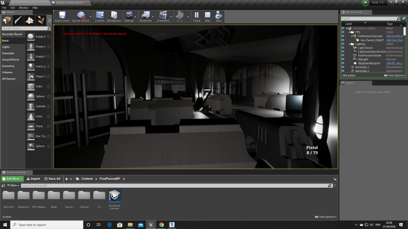
Task: Click the Empty Pawn item
Action: click(38, 57)
